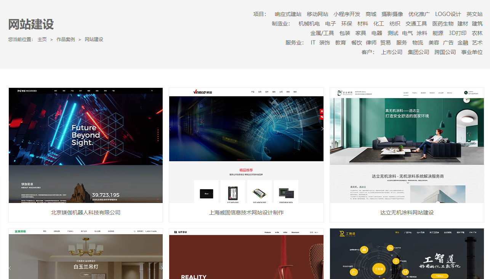Image resolution: width=490 pixels, height=279 pixels.
Task: Select the 金融 service filter
Action: tap(463, 43)
